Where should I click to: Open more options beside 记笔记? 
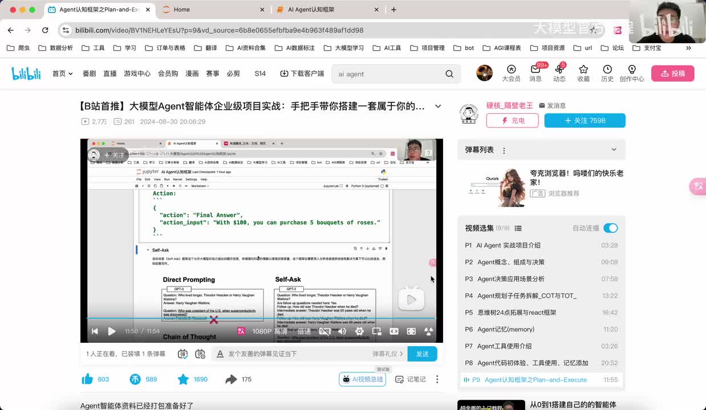pyautogui.click(x=437, y=379)
